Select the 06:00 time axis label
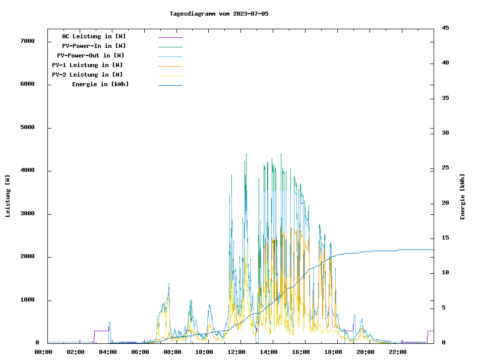The height and width of the screenshot is (363, 484). tap(140, 352)
